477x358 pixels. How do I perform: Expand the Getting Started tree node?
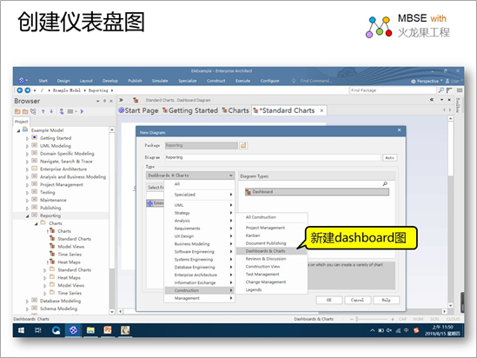tap(27, 138)
